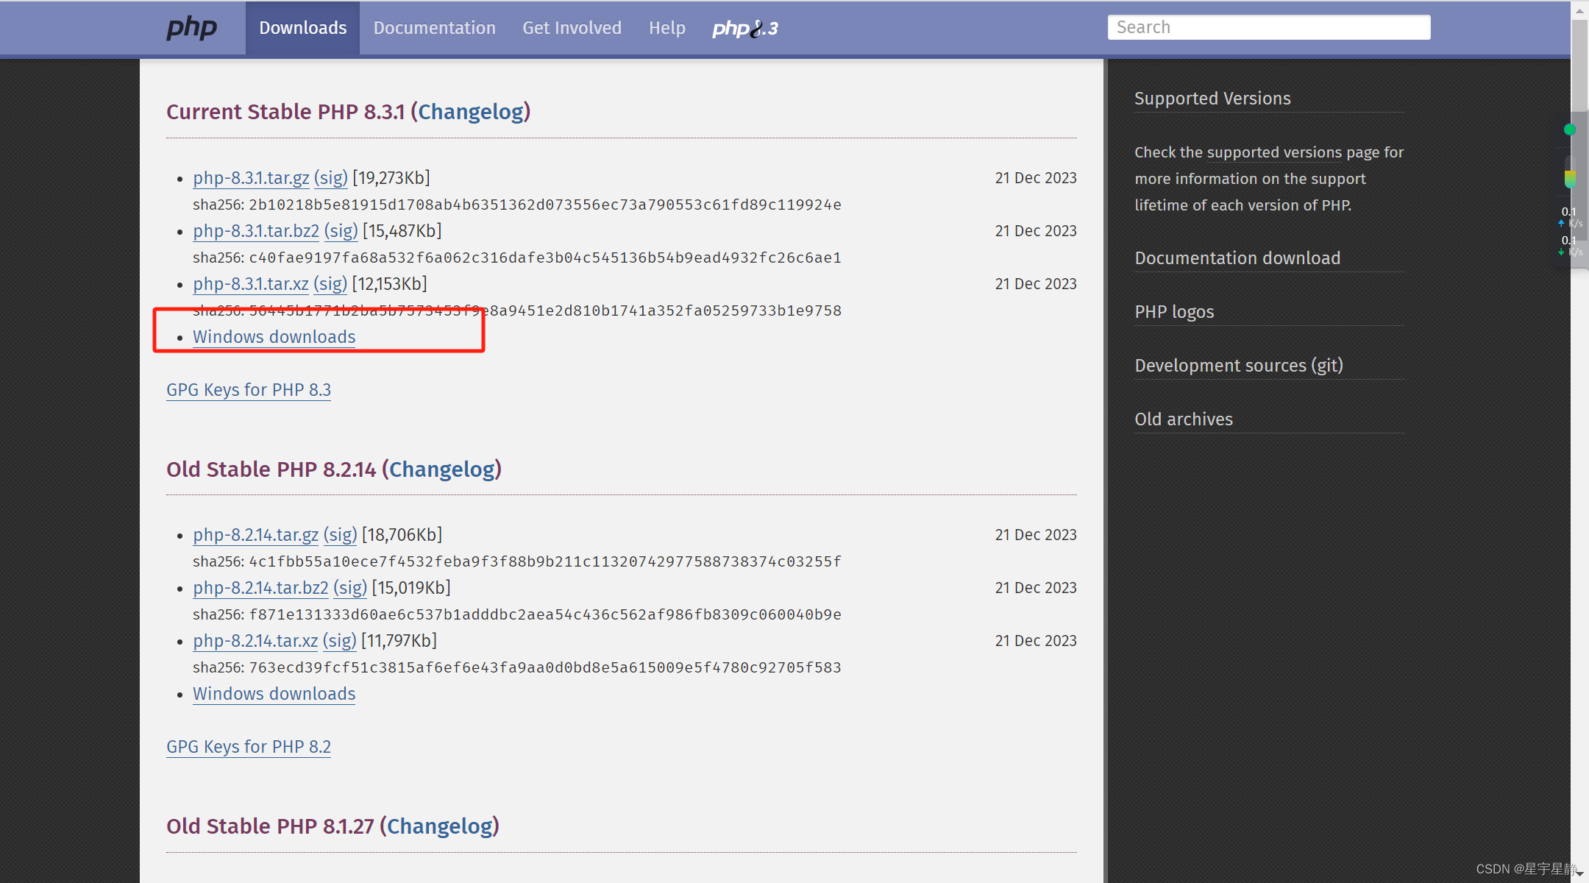The height and width of the screenshot is (883, 1589).
Task: Open Documentation download sidebar link
Action: click(1237, 258)
